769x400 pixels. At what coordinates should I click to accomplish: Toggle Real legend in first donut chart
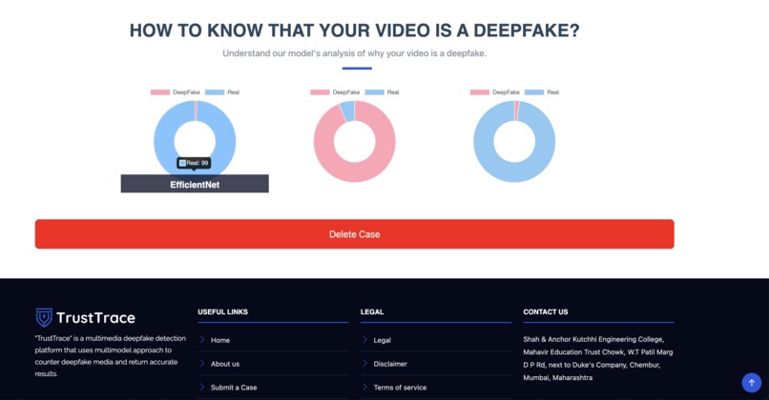tap(222, 92)
